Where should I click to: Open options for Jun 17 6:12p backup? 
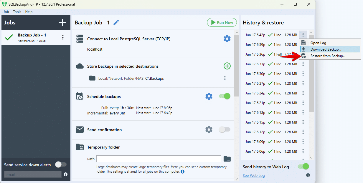[303, 132]
